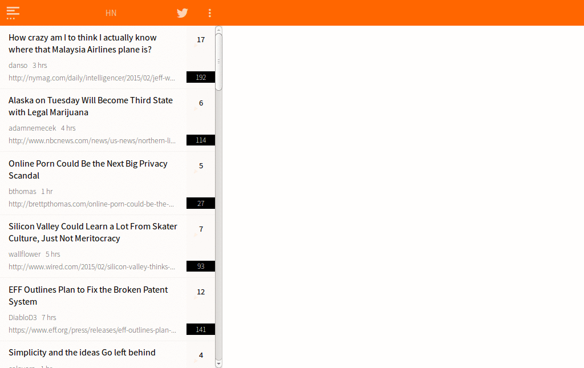584x368 pixels.
Task: View the 27 comments badge
Action: [201, 203]
